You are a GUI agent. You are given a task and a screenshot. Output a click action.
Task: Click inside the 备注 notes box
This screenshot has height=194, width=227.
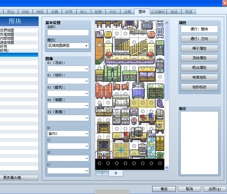pos(199,143)
